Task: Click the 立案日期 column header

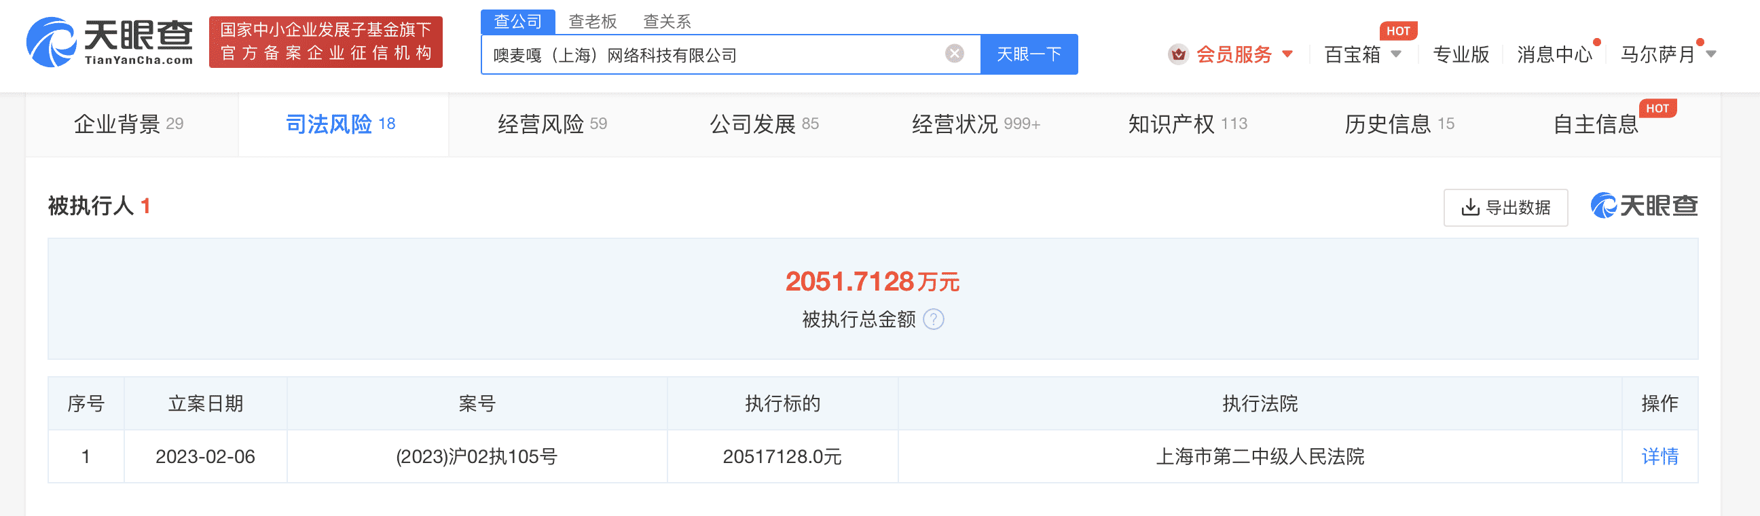Action: click(205, 403)
